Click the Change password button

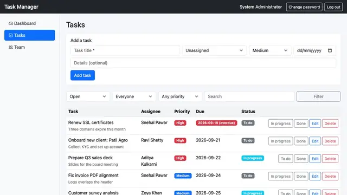click(x=304, y=7)
